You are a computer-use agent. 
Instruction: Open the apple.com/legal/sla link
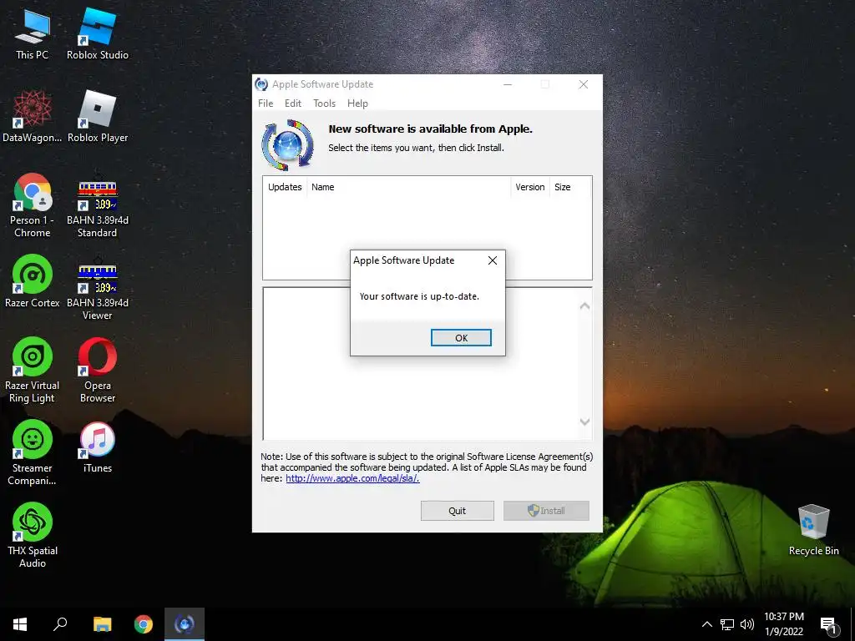(x=352, y=478)
